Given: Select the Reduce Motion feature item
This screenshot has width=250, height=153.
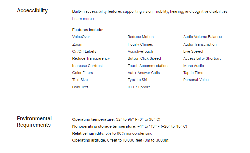Looking at the screenshot, I should (141, 37).
